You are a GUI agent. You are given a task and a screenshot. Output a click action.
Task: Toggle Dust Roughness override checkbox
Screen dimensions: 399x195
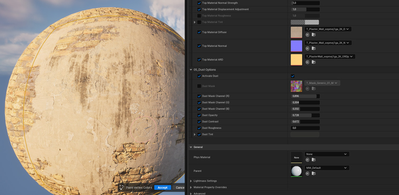(x=199, y=128)
